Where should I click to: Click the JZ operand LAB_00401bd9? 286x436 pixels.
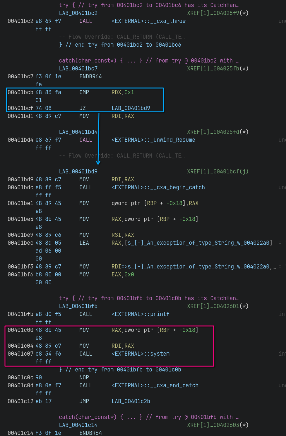tap(131, 108)
